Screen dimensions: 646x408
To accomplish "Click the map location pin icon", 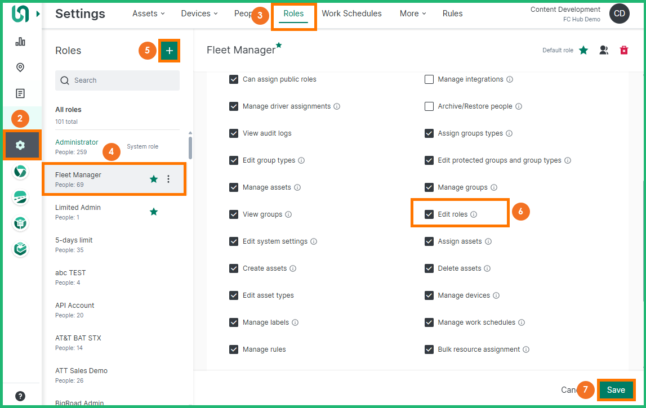I will 20,68.
